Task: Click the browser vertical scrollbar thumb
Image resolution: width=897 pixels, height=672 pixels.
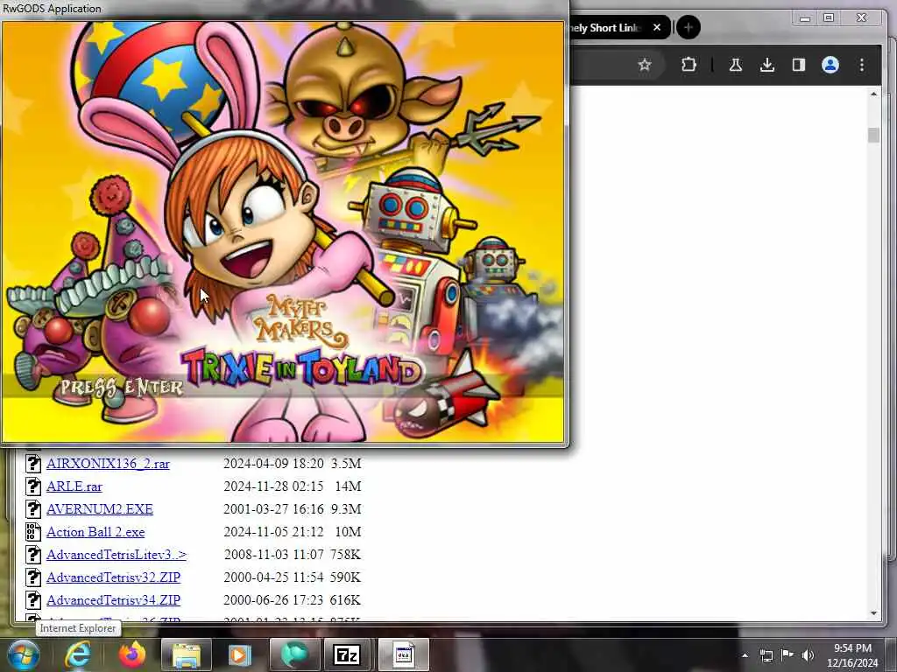Action: coord(873,135)
